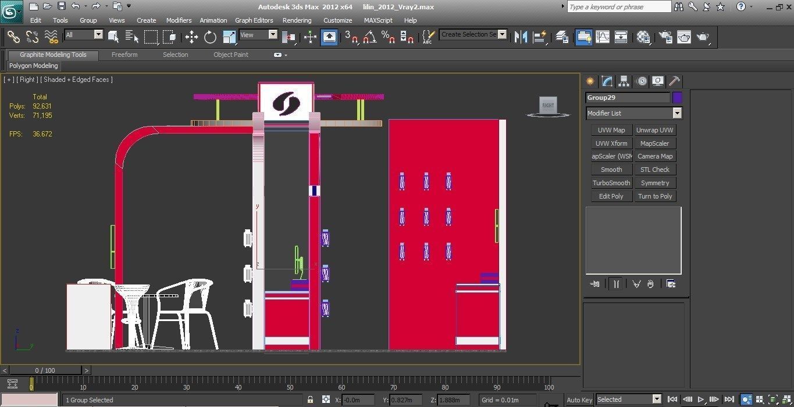The image size is (794, 407).
Task: Click the search keyword field
Action: pos(619,7)
